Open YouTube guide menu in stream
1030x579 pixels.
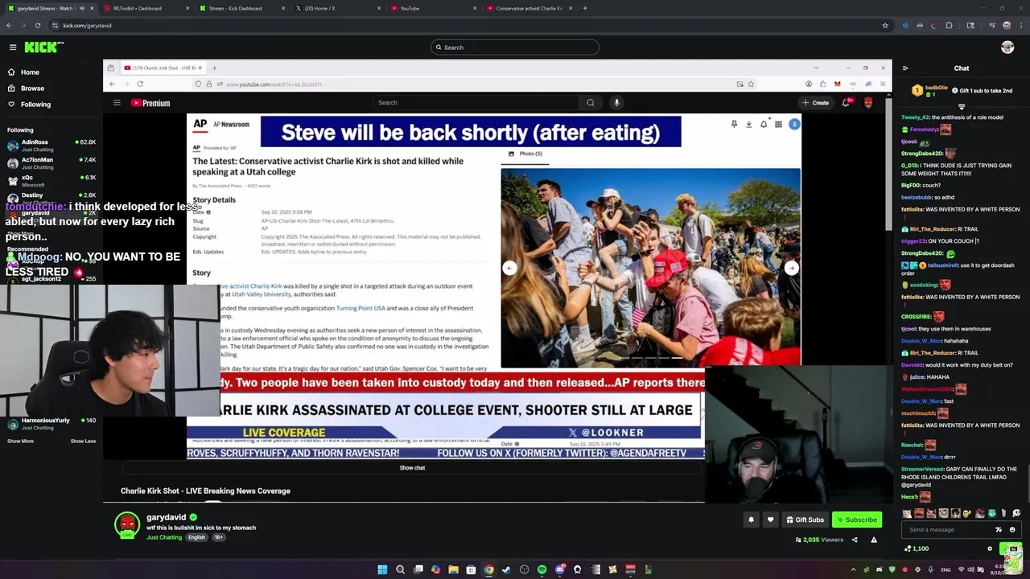coord(117,103)
